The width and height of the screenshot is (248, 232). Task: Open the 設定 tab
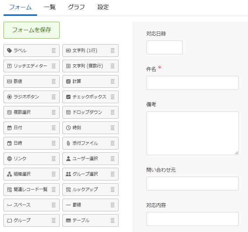[103, 7]
